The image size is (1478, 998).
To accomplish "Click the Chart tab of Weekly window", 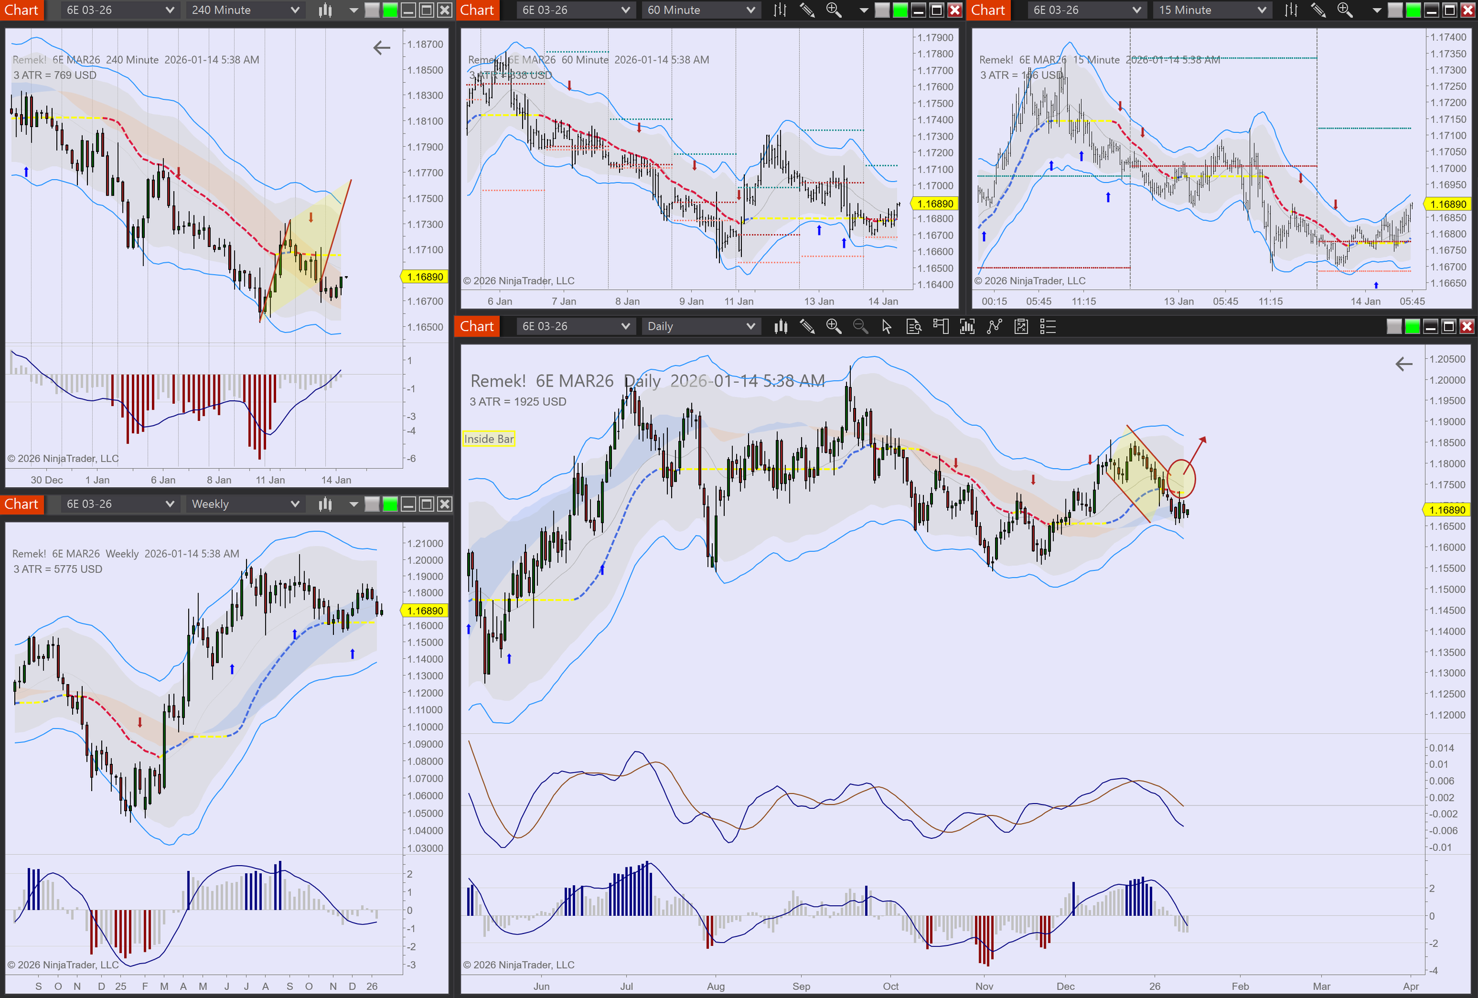I will [21, 504].
